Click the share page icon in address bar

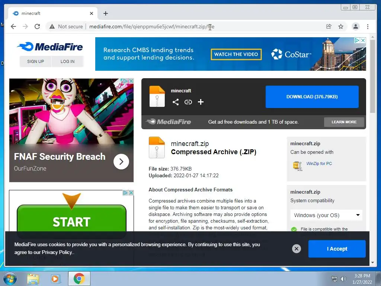coord(329,26)
